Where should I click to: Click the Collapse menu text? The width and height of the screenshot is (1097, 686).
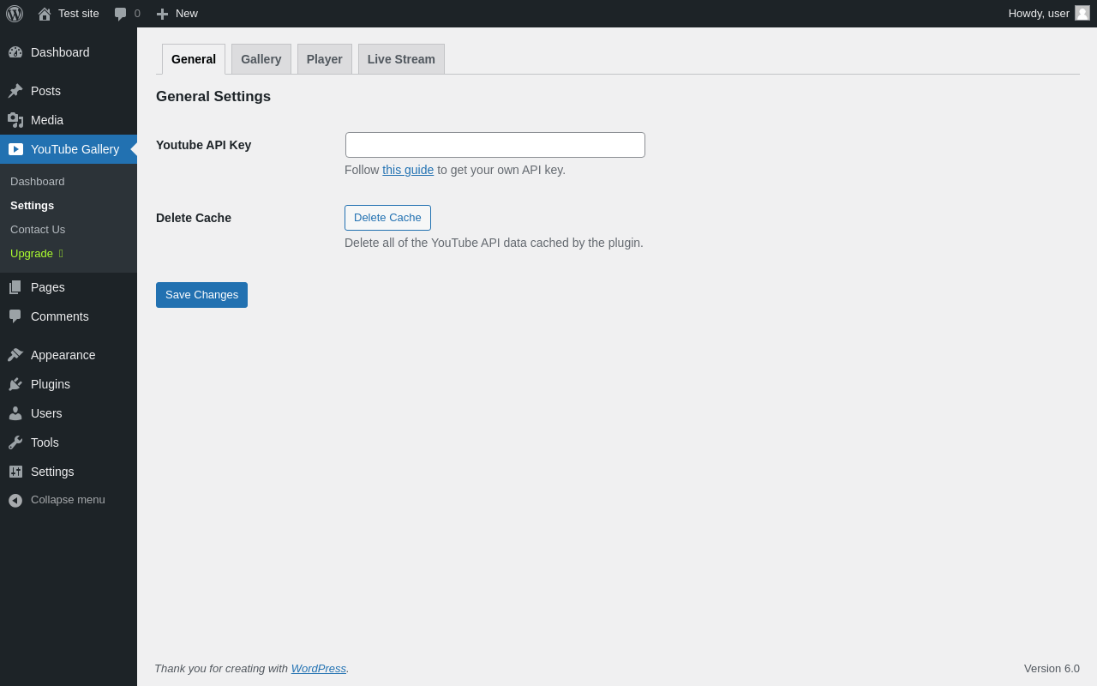pyautogui.click(x=68, y=500)
